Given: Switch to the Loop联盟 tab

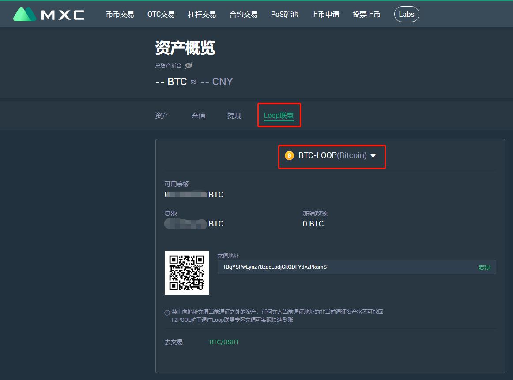Looking at the screenshot, I should [x=279, y=116].
